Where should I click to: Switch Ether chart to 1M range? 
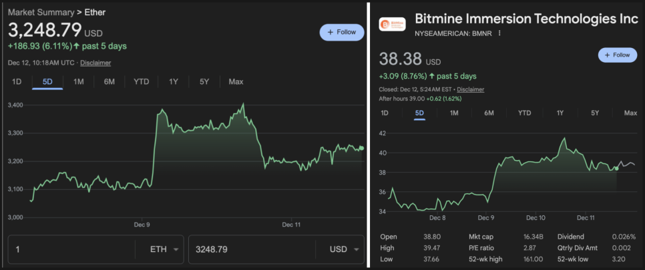click(x=78, y=81)
